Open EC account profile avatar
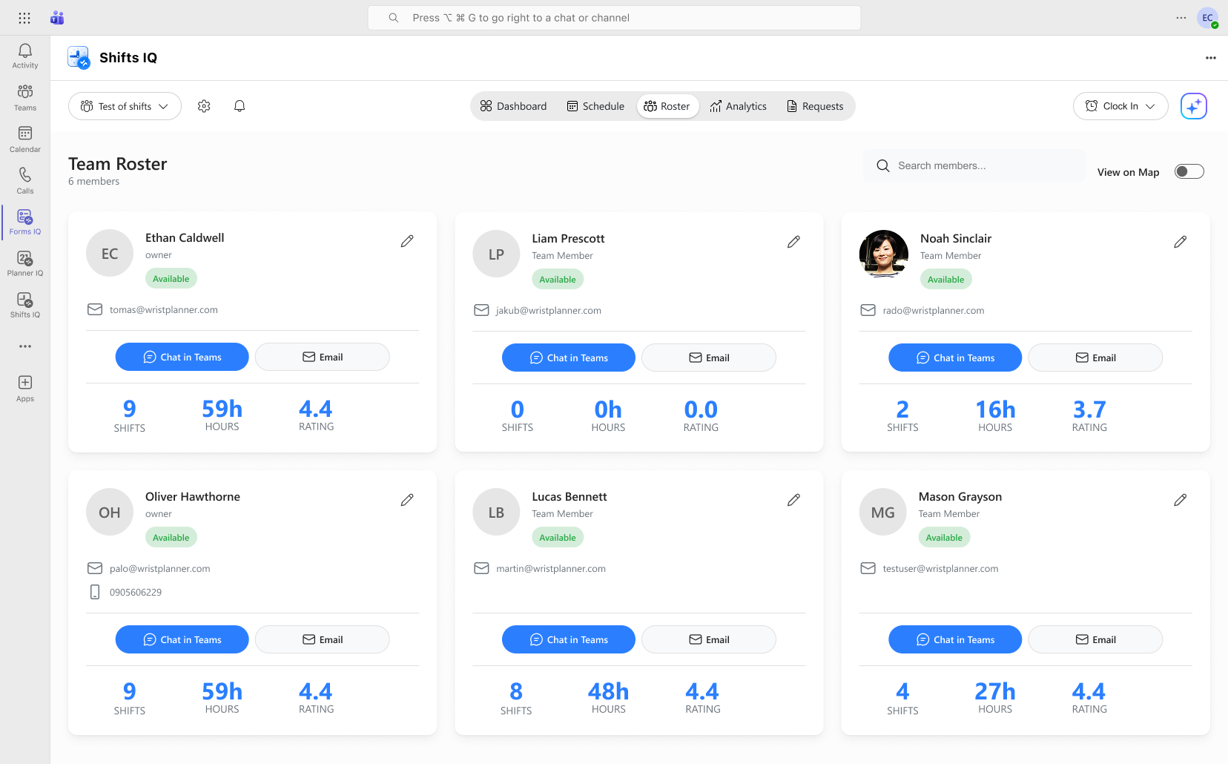 click(1208, 18)
